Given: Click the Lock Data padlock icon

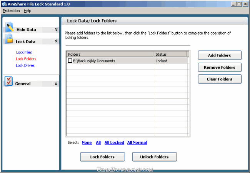Looking at the screenshot, I should (9, 39).
